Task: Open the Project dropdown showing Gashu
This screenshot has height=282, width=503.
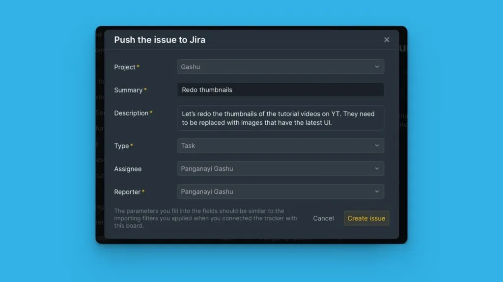Action: click(x=275, y=67)
